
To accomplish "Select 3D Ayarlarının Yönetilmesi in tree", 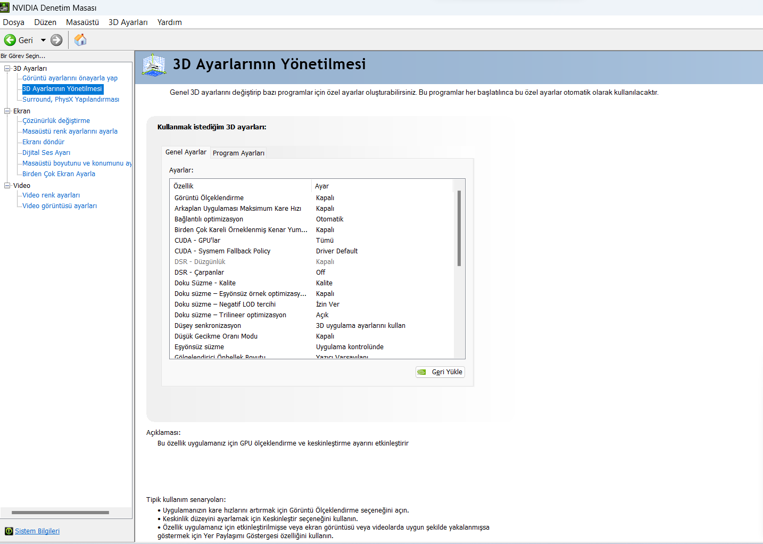I will point(62,89).
